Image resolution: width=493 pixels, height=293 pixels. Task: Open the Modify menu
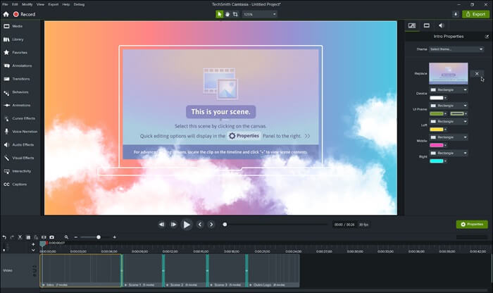[x=27, y=4]
